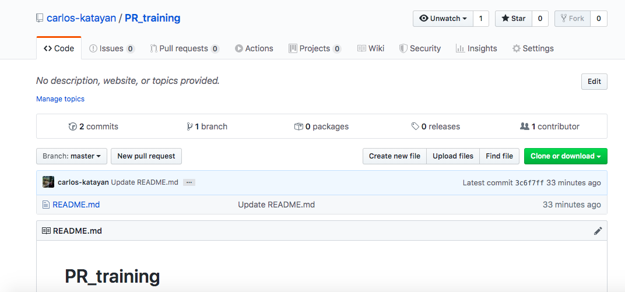Open the Pull requests tab
Viewport: 625px width, 292px height.
pos(185,48)
